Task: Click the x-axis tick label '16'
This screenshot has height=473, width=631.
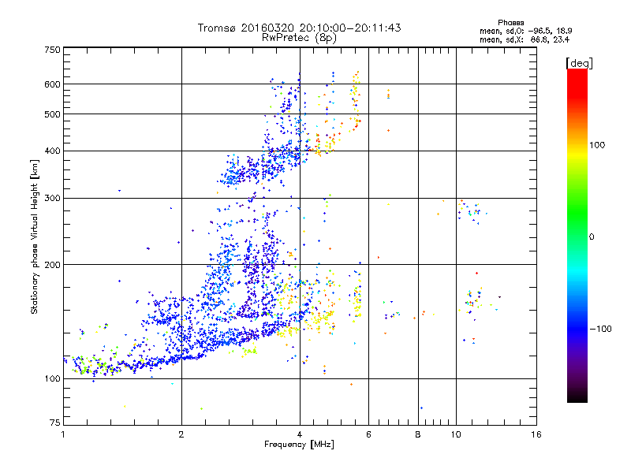Action: tap(536, 434)
